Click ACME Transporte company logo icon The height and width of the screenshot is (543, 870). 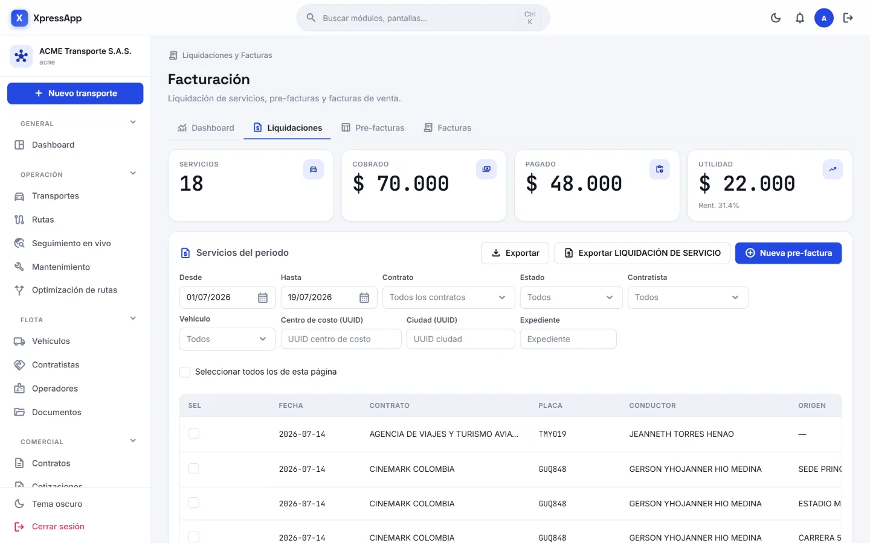point(21,56)
